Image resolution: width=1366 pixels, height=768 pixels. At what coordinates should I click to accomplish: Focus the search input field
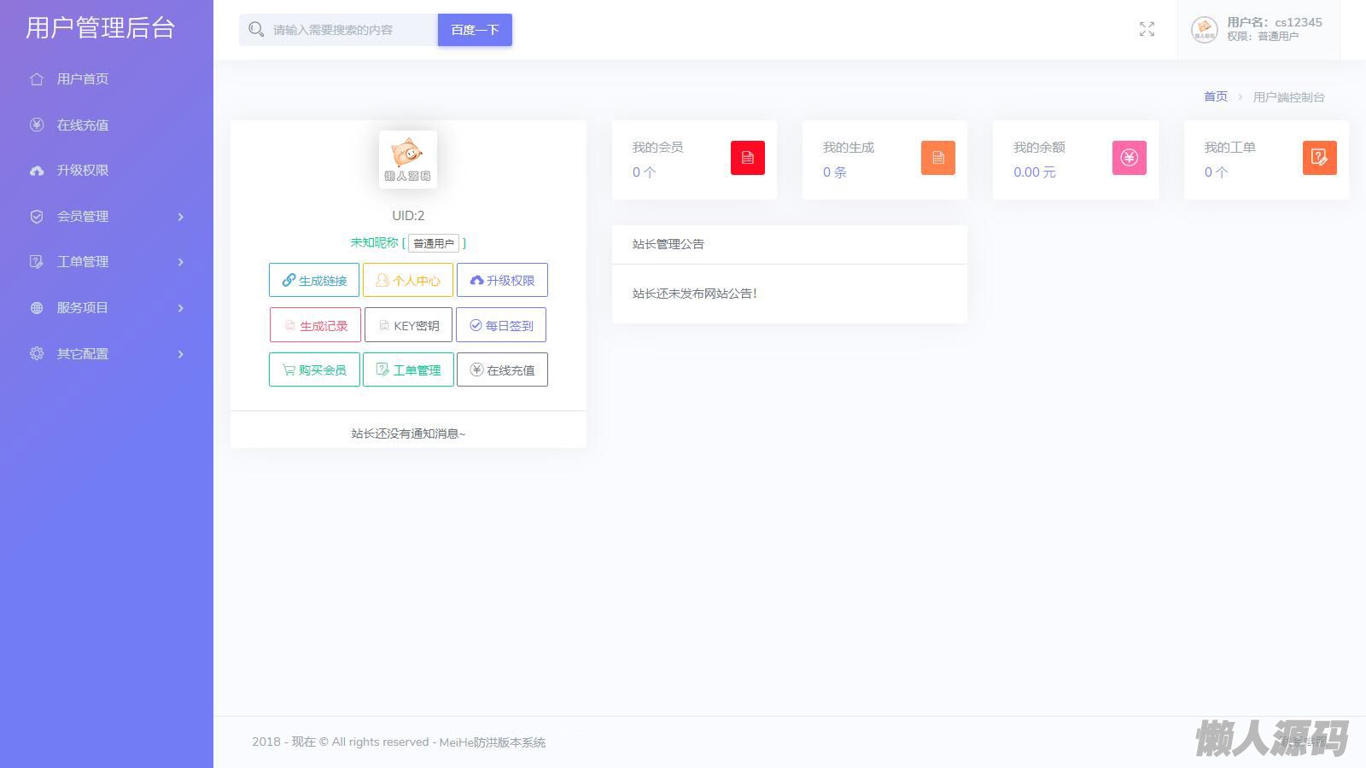[x=350, y=30]
